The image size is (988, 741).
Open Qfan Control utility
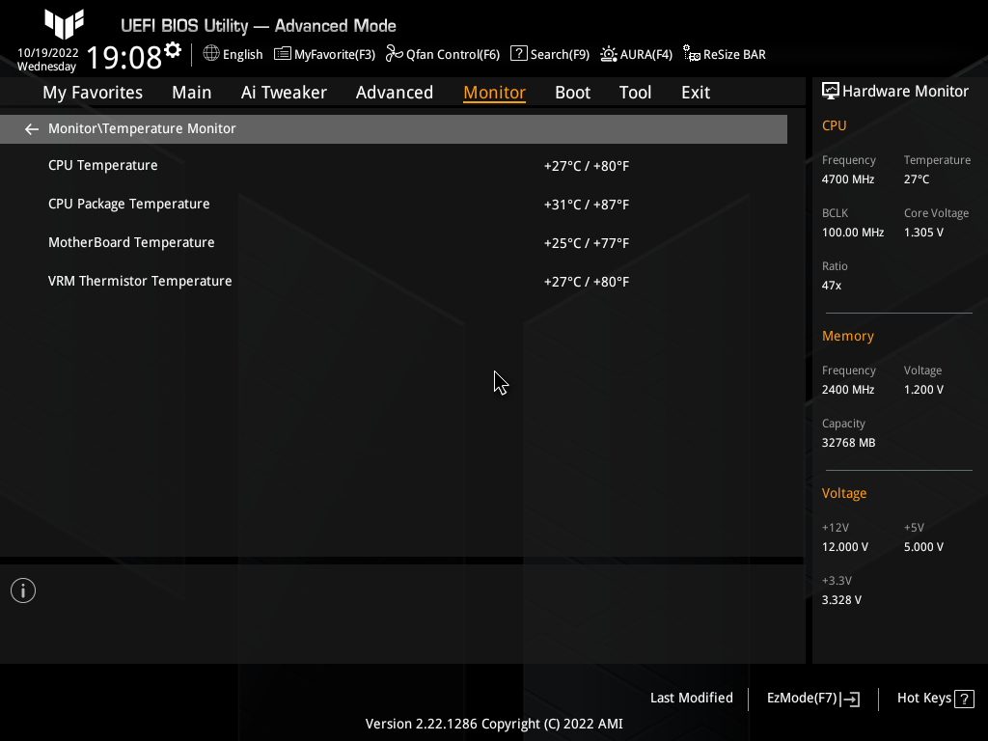tap(442, 54)
